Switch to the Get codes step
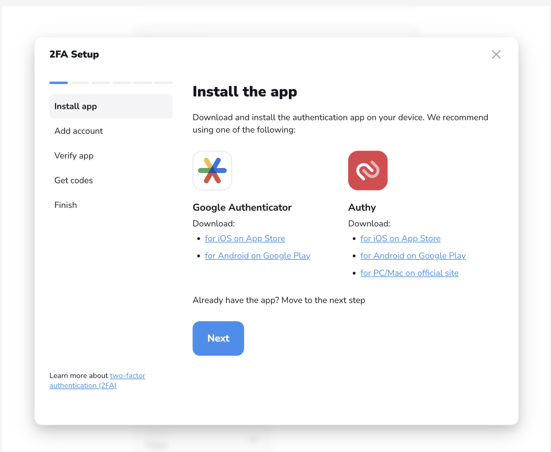Image resolution: width=551 pixels, height=452 pixels. [73, 180]
